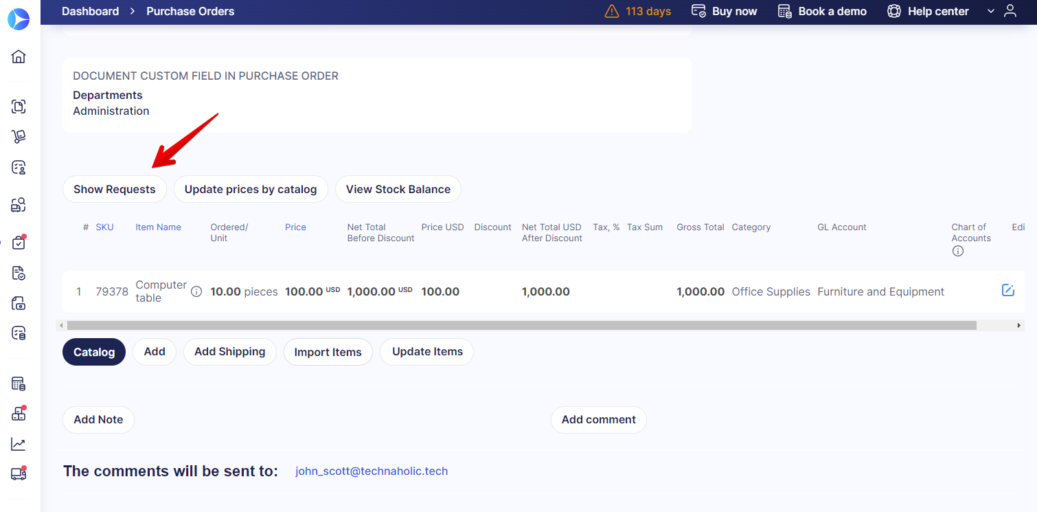Image resolution: width=1037 pixels, height=512 pixels.
Task: Open Help center in top bar
Action: [x=928, y=11]
